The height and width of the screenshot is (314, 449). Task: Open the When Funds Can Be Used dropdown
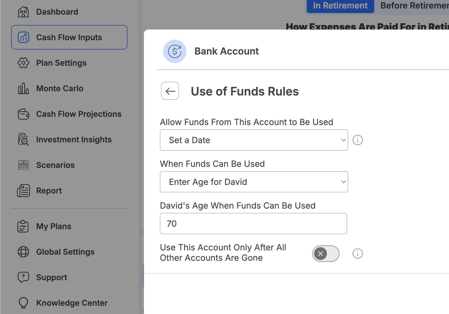tap(254, 182)
